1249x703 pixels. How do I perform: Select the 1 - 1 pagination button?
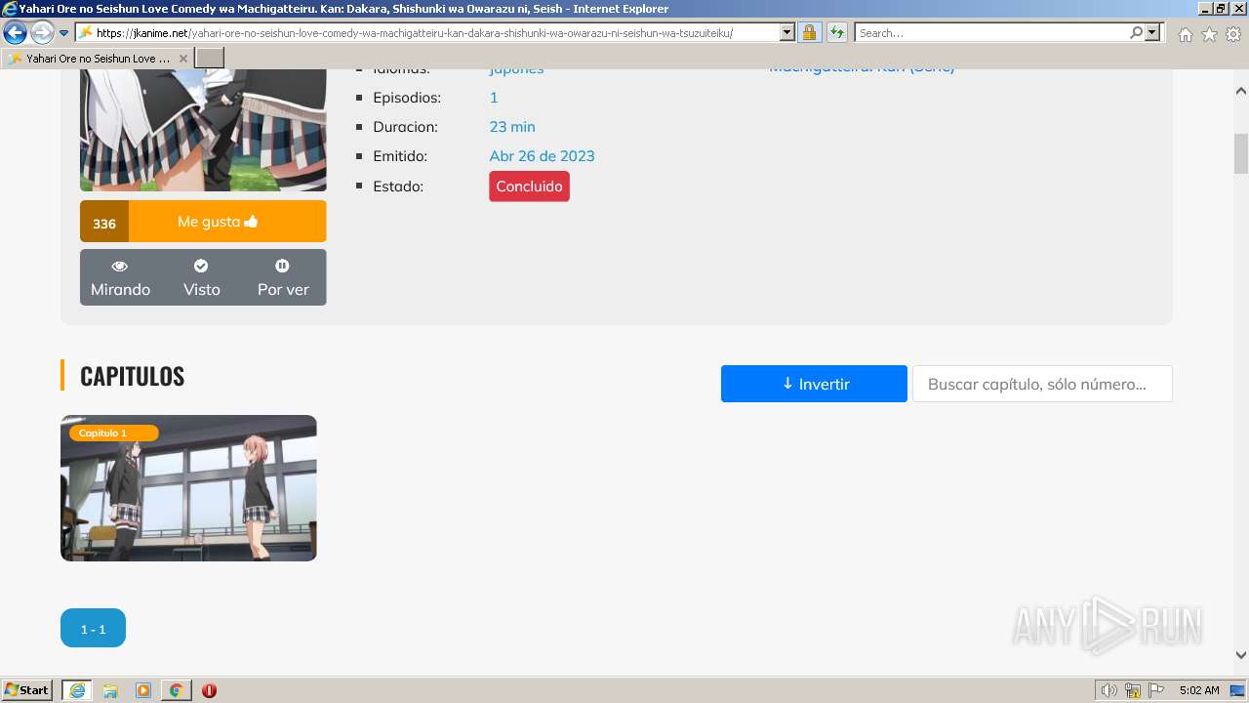pyautogui.click(x=93, y=628)
